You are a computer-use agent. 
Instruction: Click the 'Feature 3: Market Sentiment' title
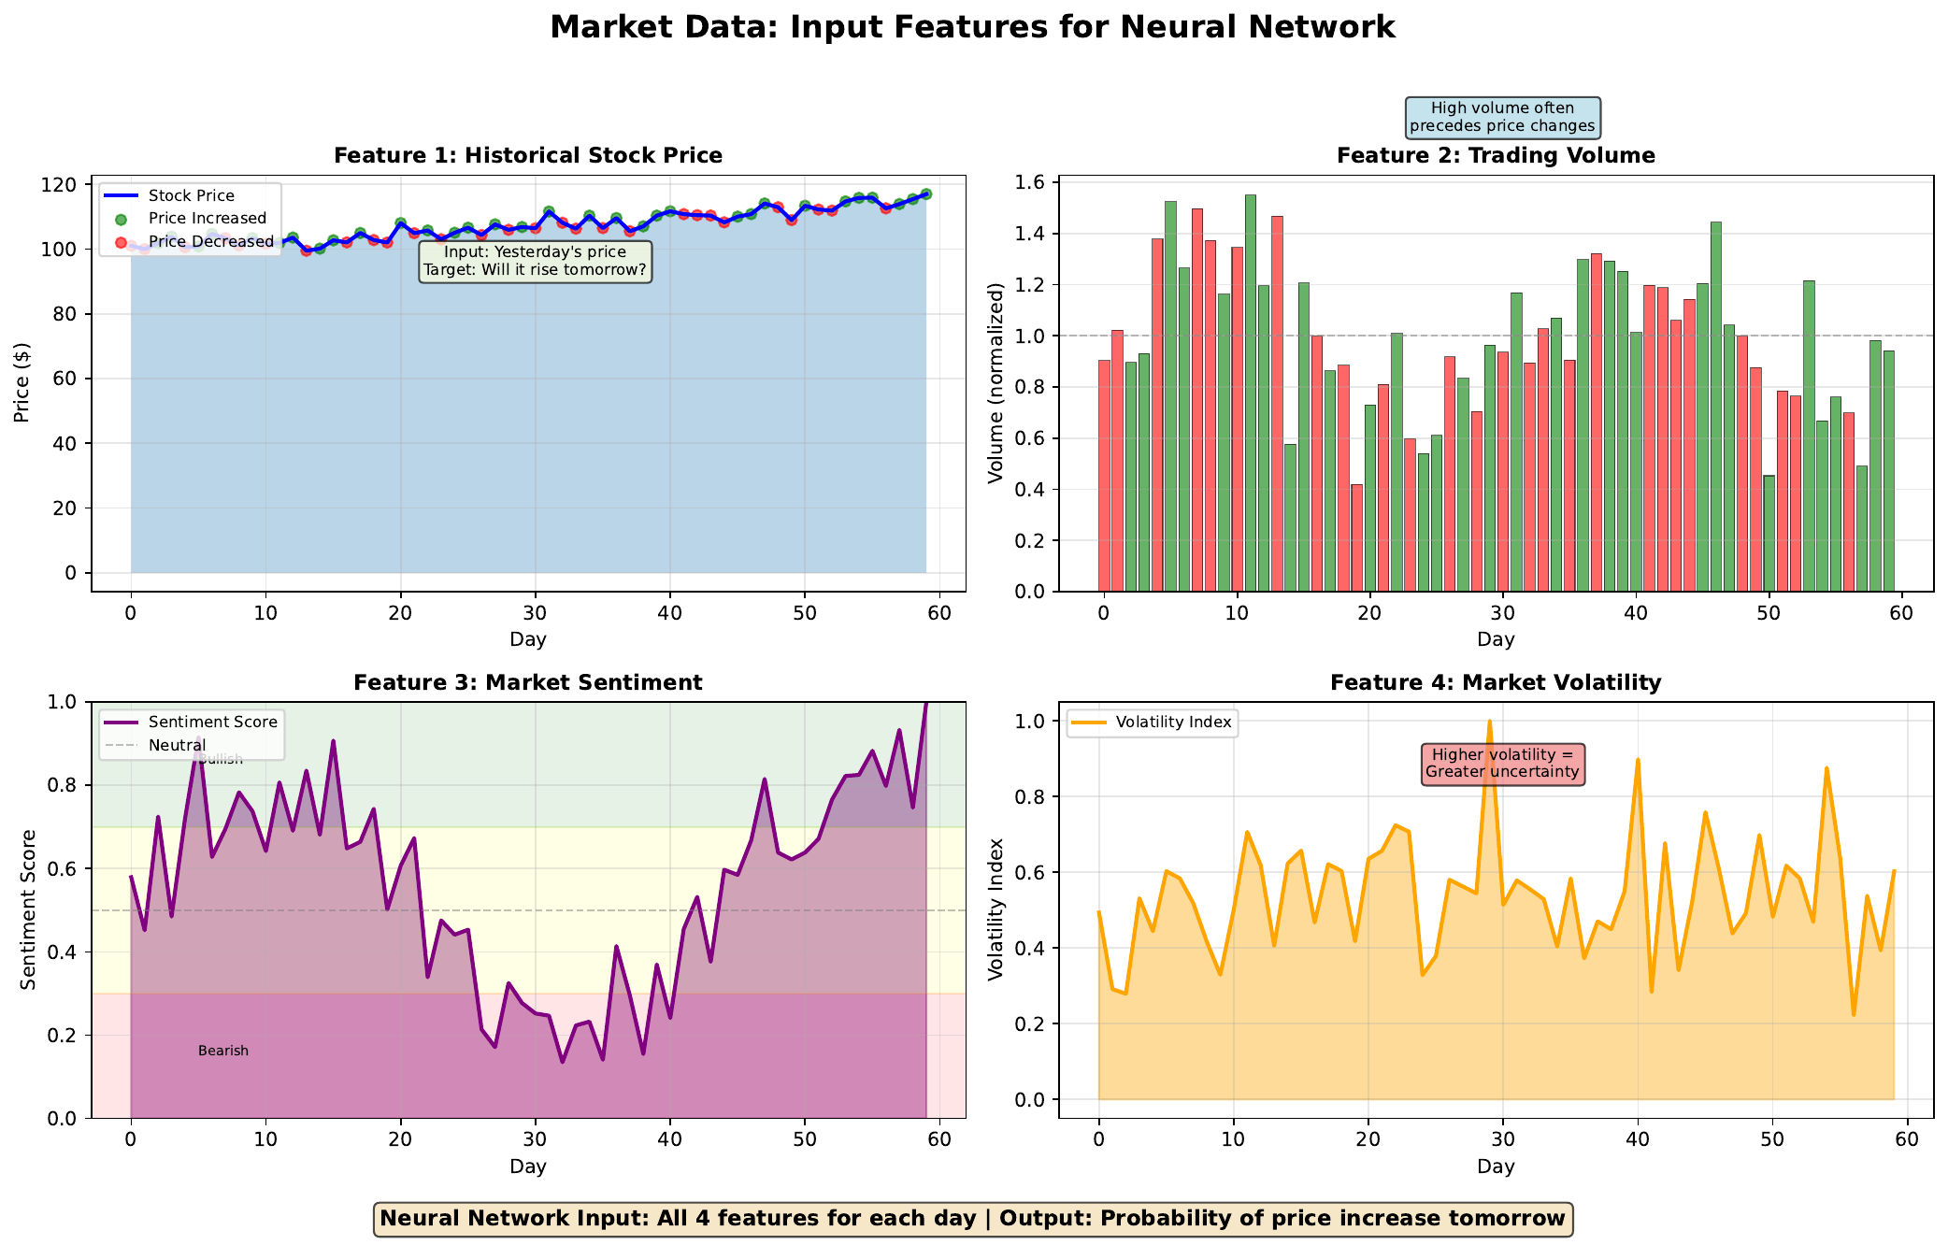click(528, 683)
